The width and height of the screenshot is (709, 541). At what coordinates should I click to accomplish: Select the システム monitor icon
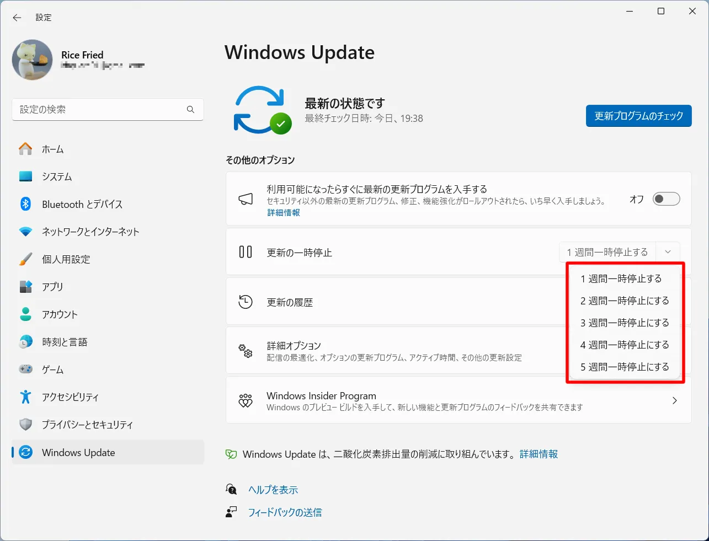coord(25,176)
